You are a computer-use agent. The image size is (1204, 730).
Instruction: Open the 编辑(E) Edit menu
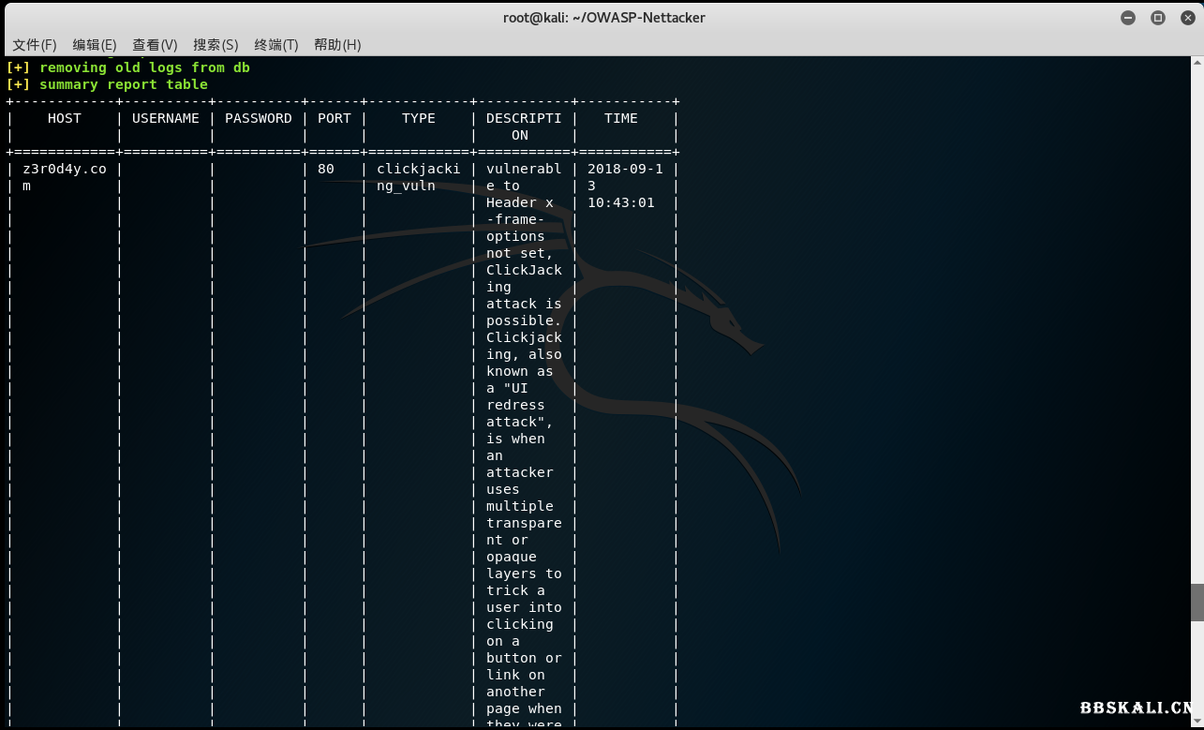[x=94, y=44]
